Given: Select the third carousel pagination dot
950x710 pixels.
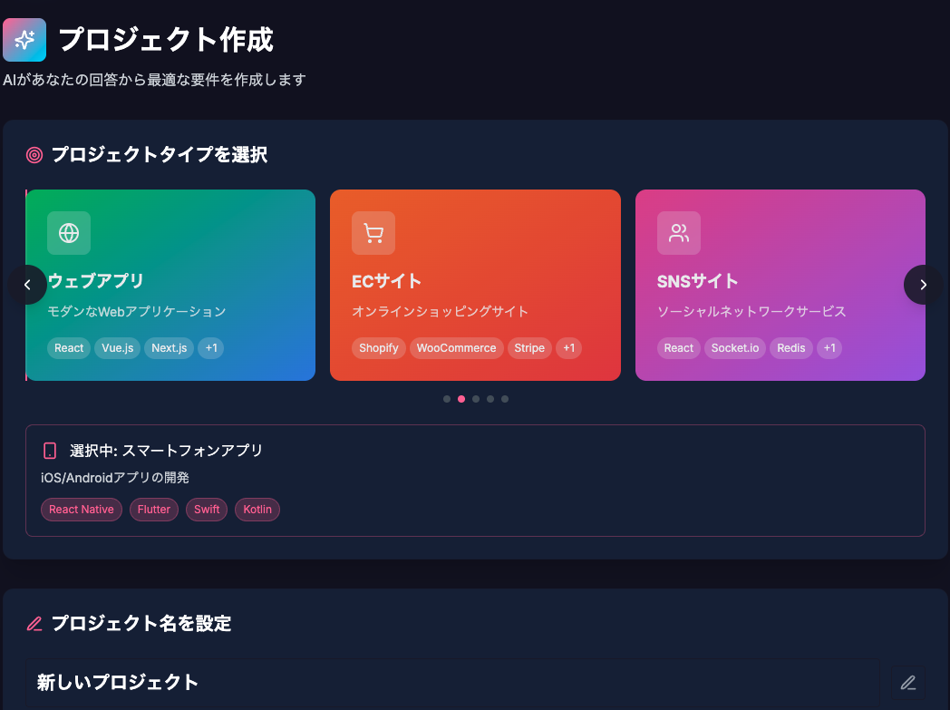Looking at the screenshot, I should pyautogui.click(x=476, y=399).
